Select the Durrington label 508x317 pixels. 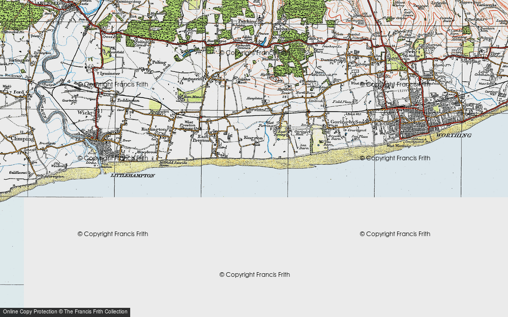coord(332,60)
